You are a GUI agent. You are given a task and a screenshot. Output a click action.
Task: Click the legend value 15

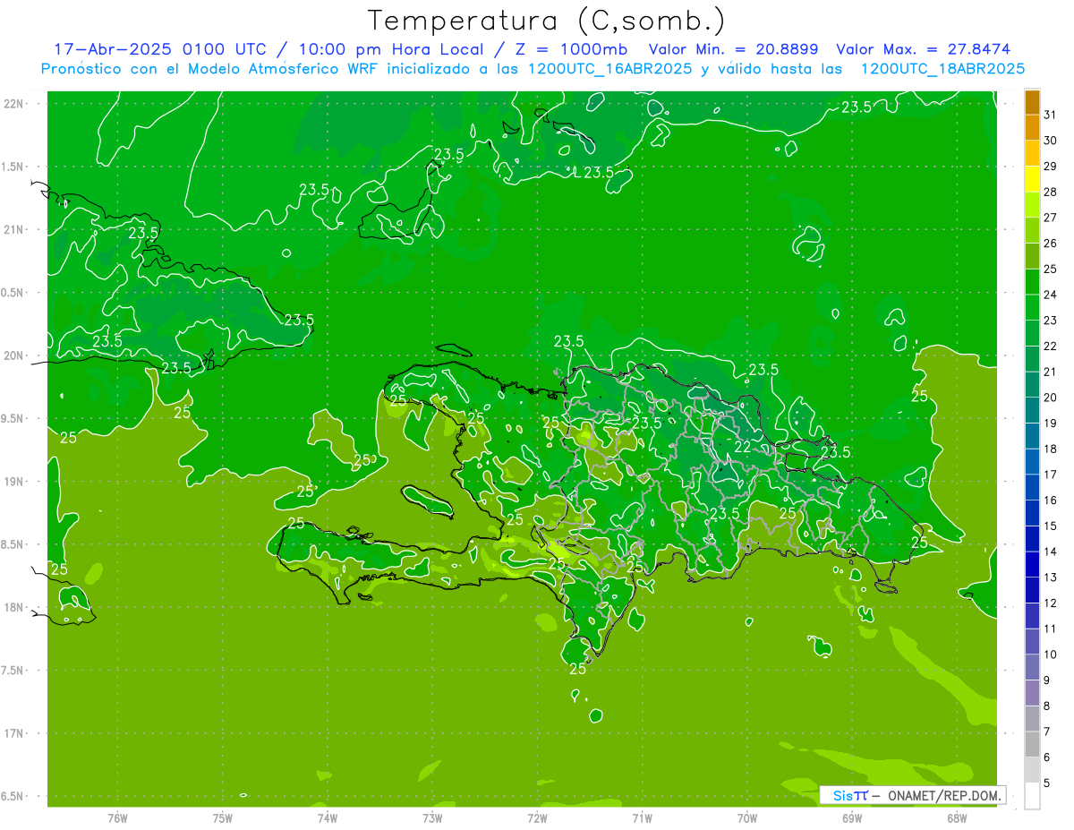point(1051,526)
